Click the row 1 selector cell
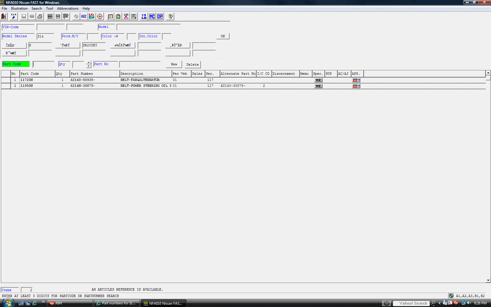The image size is (491, 307). [6, 80]
